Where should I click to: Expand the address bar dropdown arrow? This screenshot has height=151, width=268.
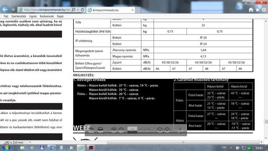click(78, 10)
